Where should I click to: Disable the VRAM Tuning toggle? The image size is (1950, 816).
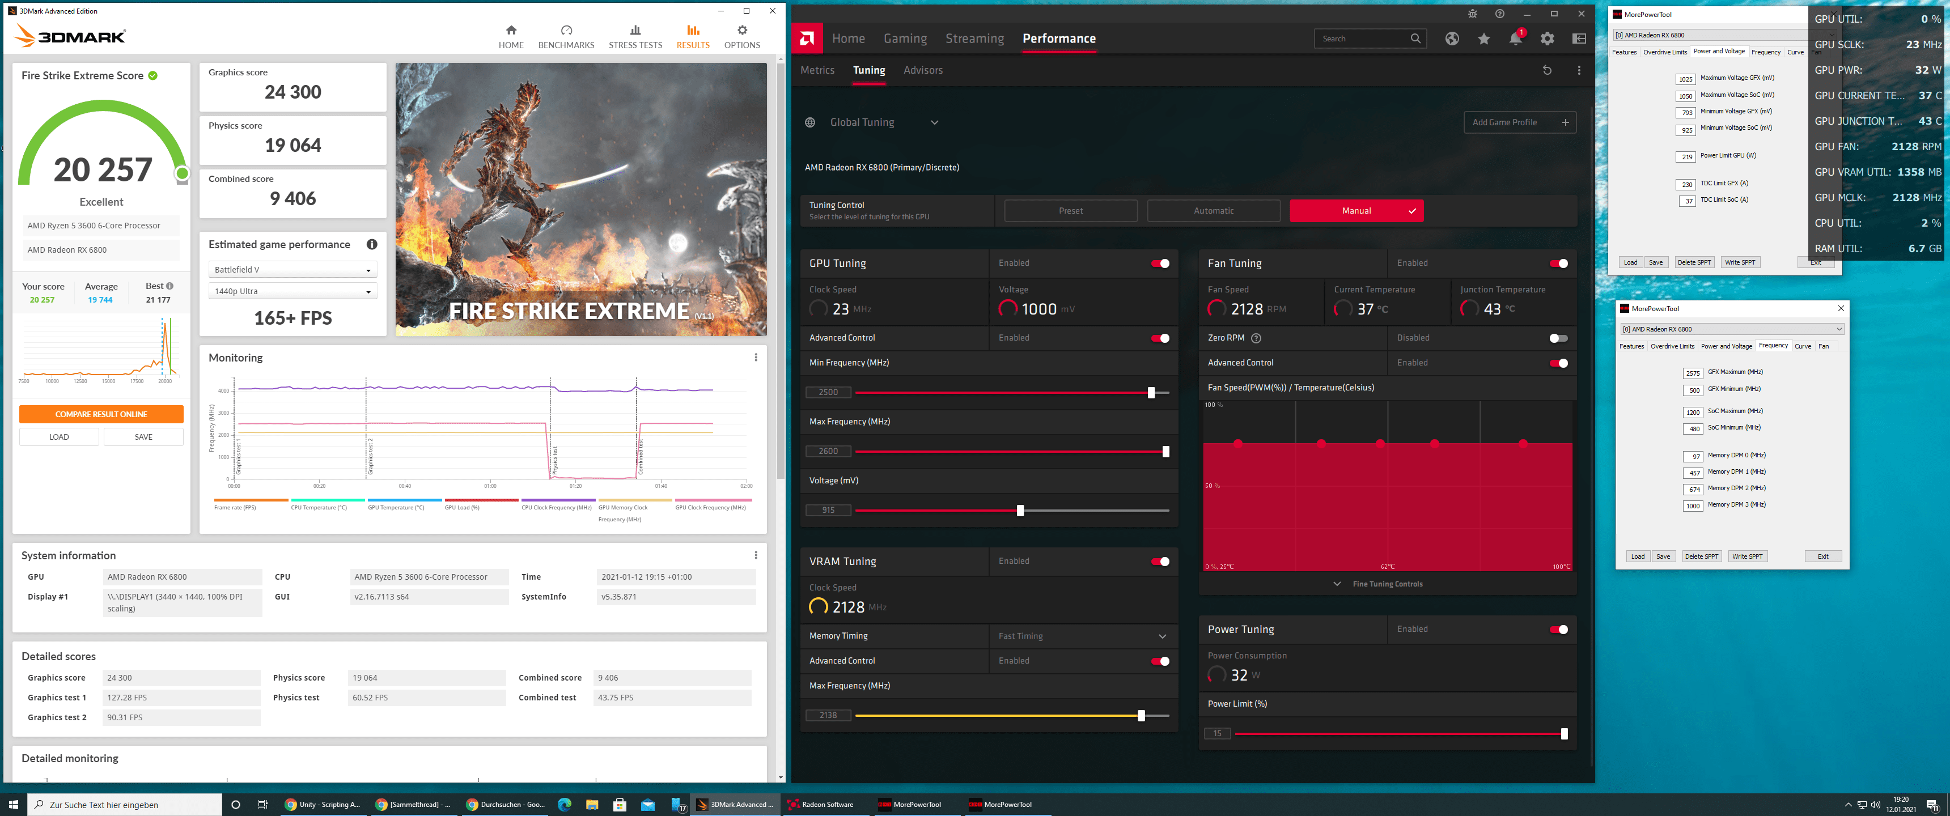(1160, 562)
